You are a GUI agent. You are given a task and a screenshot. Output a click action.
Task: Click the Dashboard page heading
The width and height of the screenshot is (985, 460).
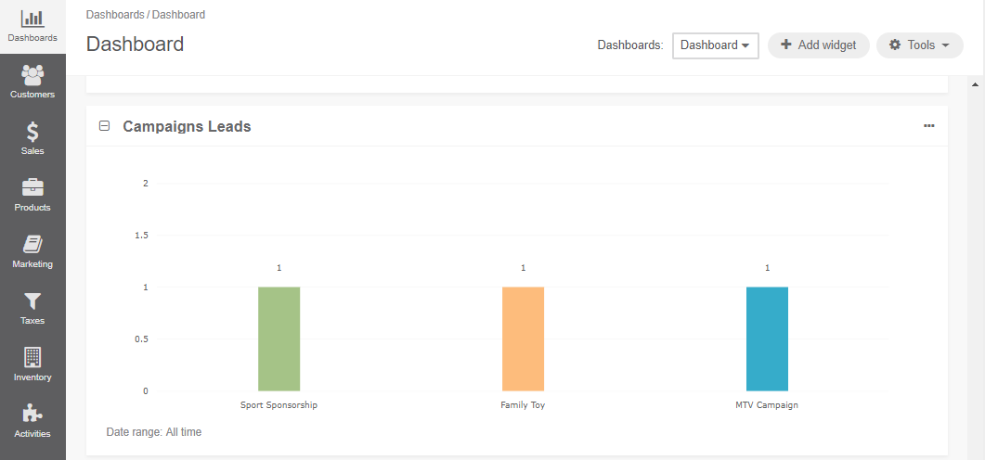click(135, 44)
